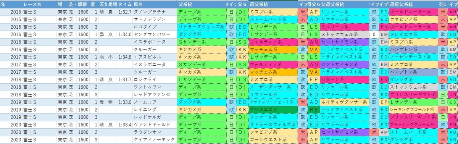Image resolution: width=458 pixels, height=144 pixels.
Task: Click the 父系統 column header
Action: coord(202,4)
